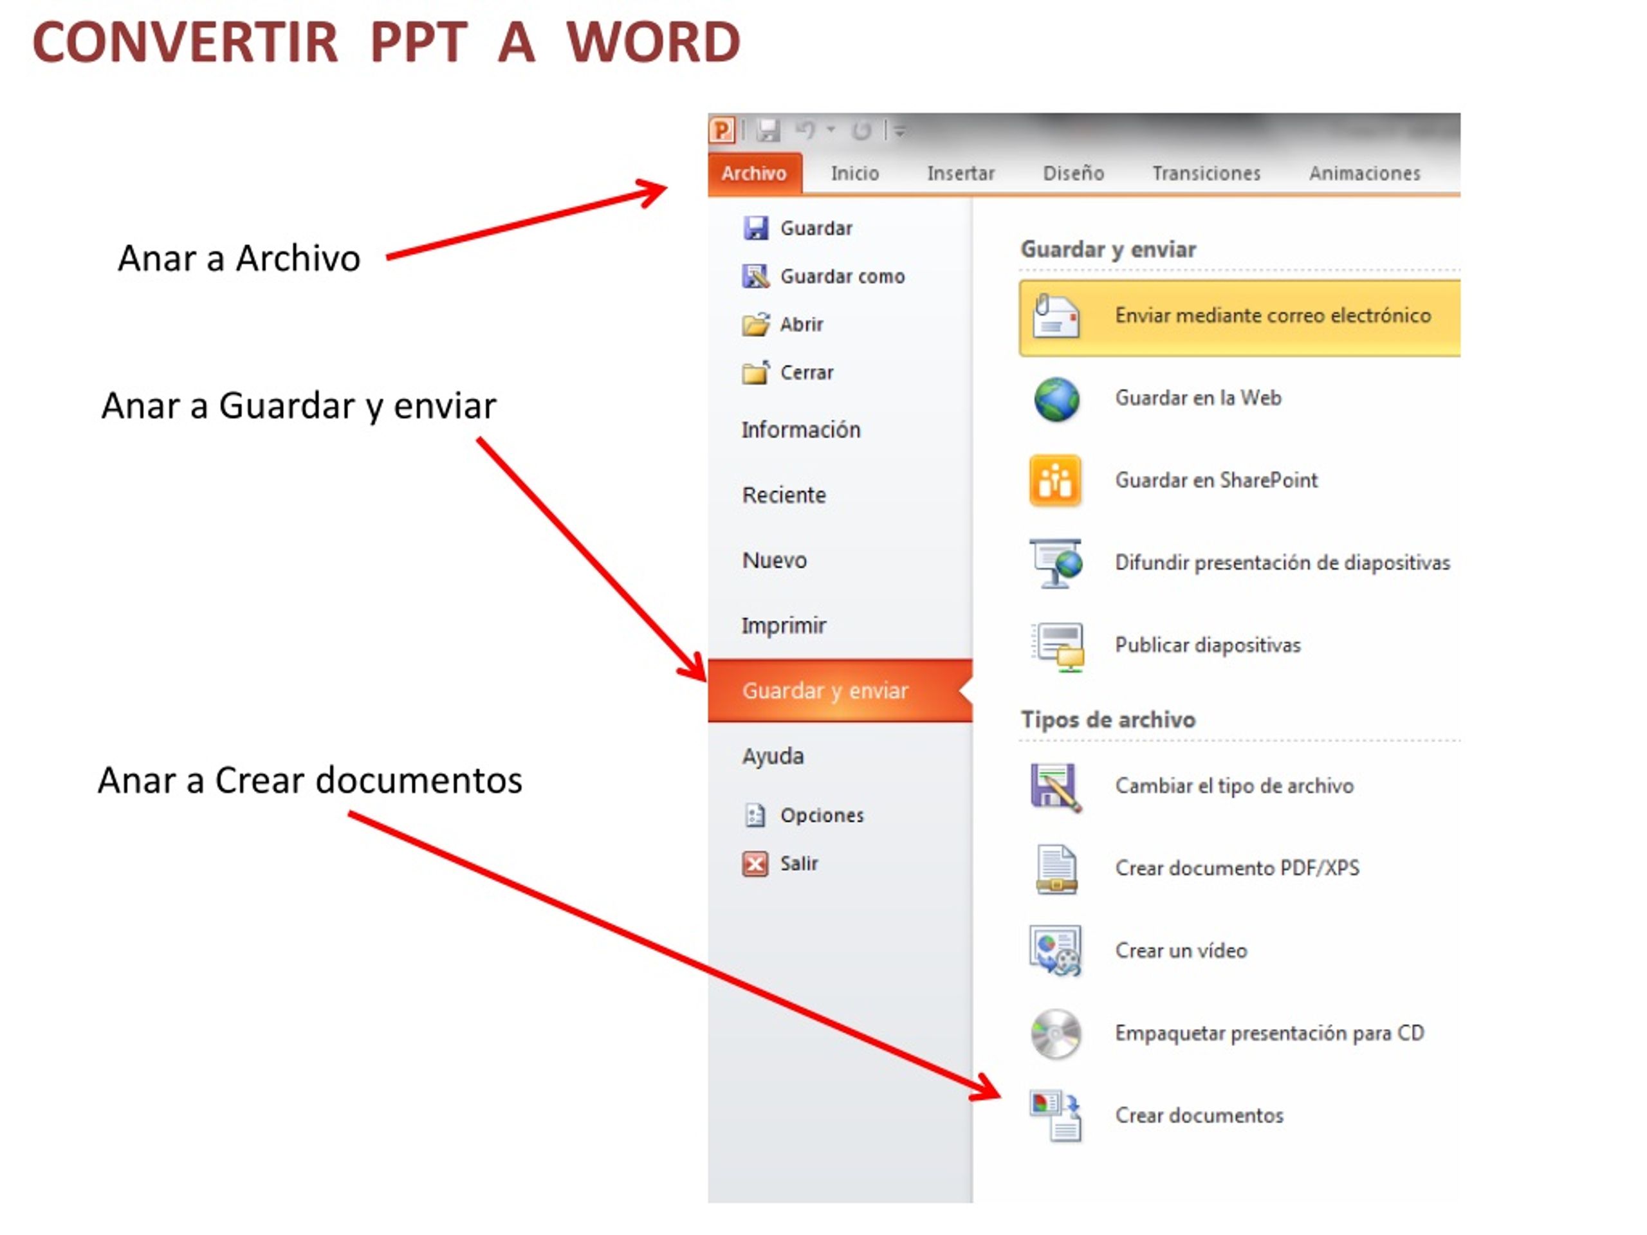Click the CD disc icon
This screenshot has width=1647, height=1235.
coord(1056,1034)
